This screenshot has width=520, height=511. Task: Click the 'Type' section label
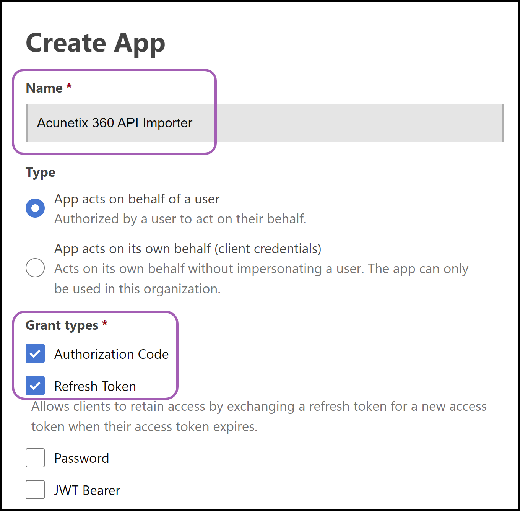[x=41, y=173]
